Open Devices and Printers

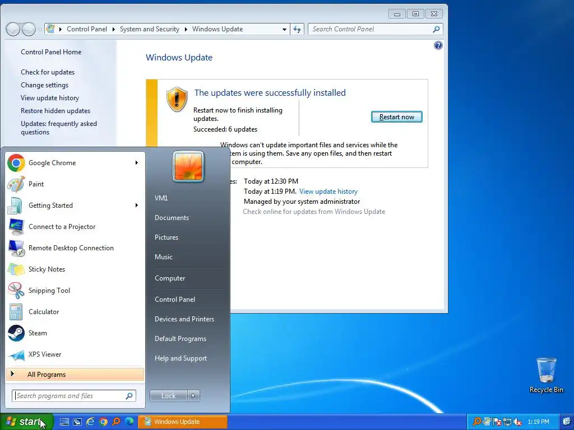point(184,319)
